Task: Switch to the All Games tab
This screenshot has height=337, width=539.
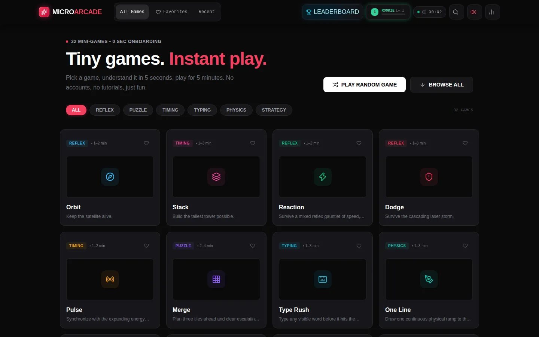Action: pyautogui.click(x=132, y=12)
